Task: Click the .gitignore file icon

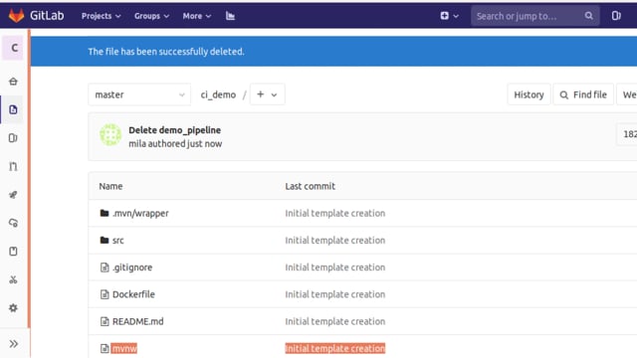Action: (105, 268)
